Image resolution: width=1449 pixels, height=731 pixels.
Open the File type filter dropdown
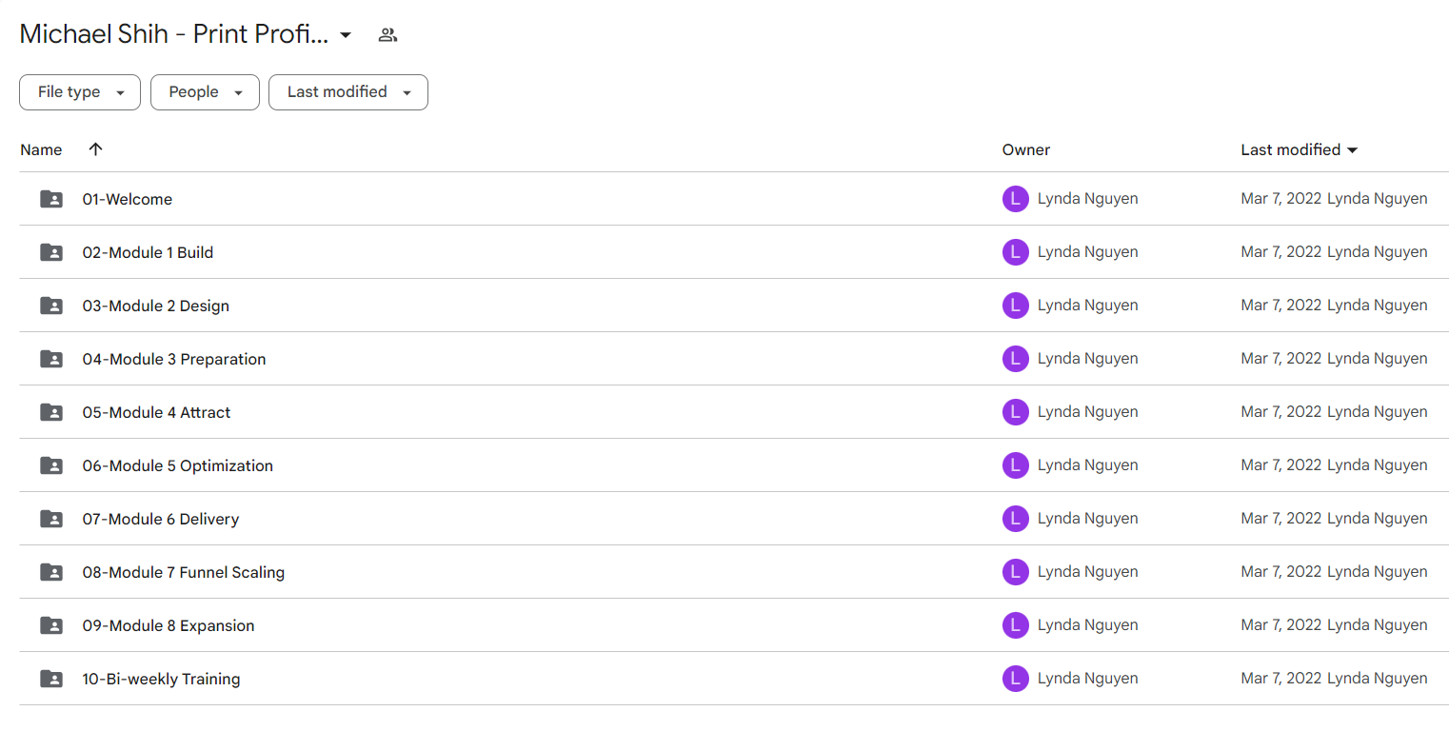coord(80,92)
